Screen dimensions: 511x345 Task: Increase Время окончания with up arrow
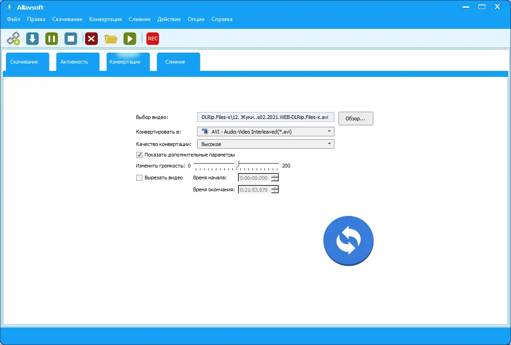tap(275, 188)
